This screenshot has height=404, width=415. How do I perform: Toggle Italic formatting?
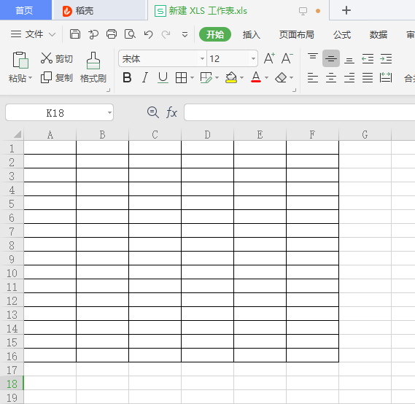144,78
